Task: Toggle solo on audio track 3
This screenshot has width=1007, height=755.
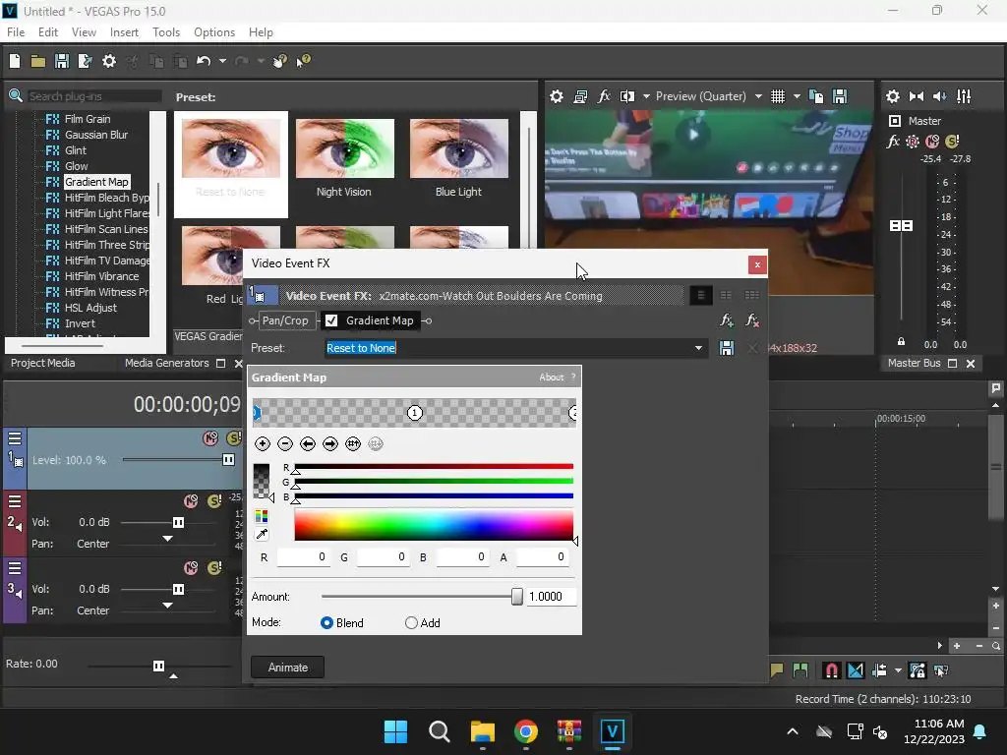Action: point(214,568)
